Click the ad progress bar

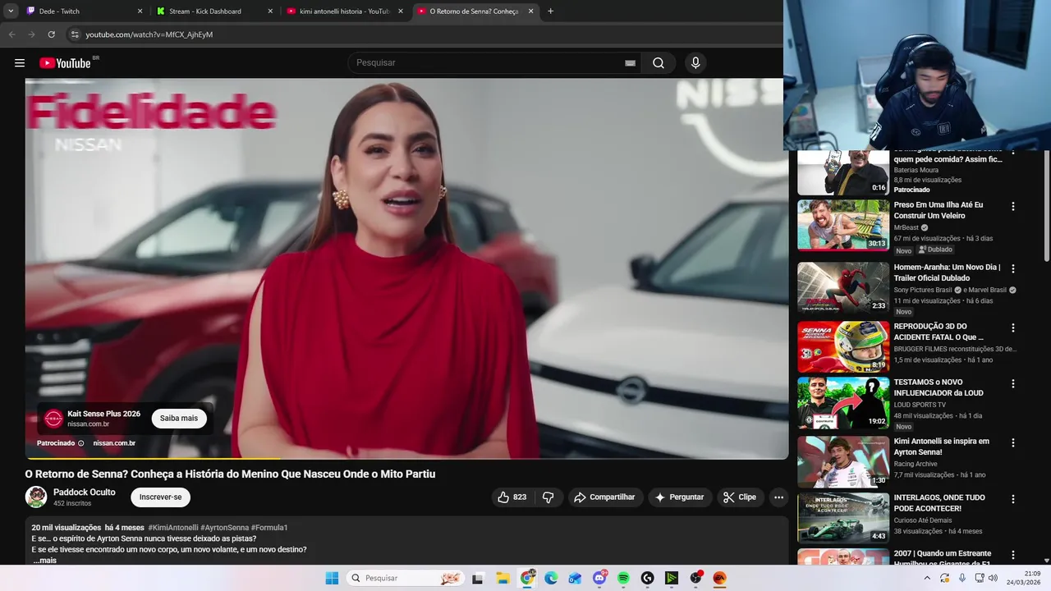(x=406, y=458)
